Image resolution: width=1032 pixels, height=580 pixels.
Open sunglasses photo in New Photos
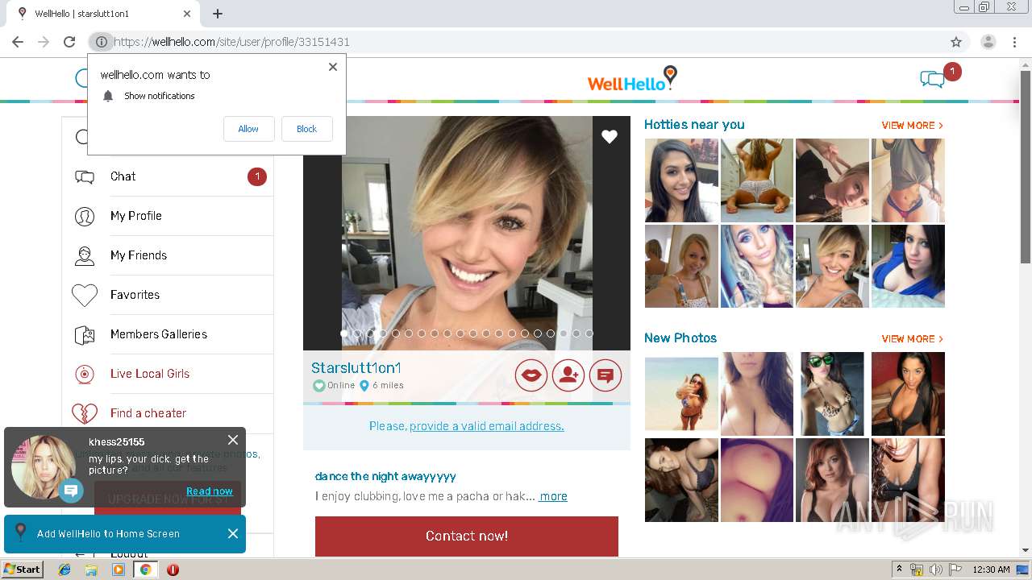click(x=832, y=394)
